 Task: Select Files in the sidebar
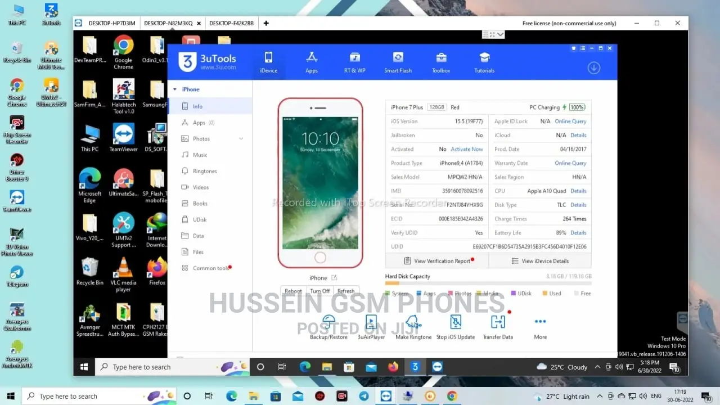(210, 252)
